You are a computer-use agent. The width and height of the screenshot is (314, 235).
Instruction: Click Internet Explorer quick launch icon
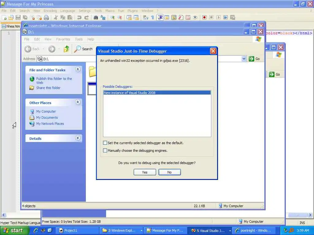click(36, 231)
